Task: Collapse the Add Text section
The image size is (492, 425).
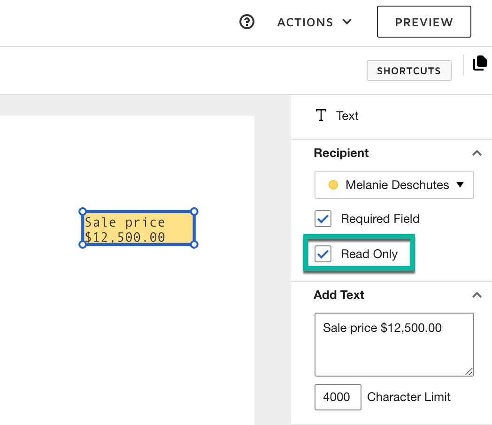Action: coord(477,295)
